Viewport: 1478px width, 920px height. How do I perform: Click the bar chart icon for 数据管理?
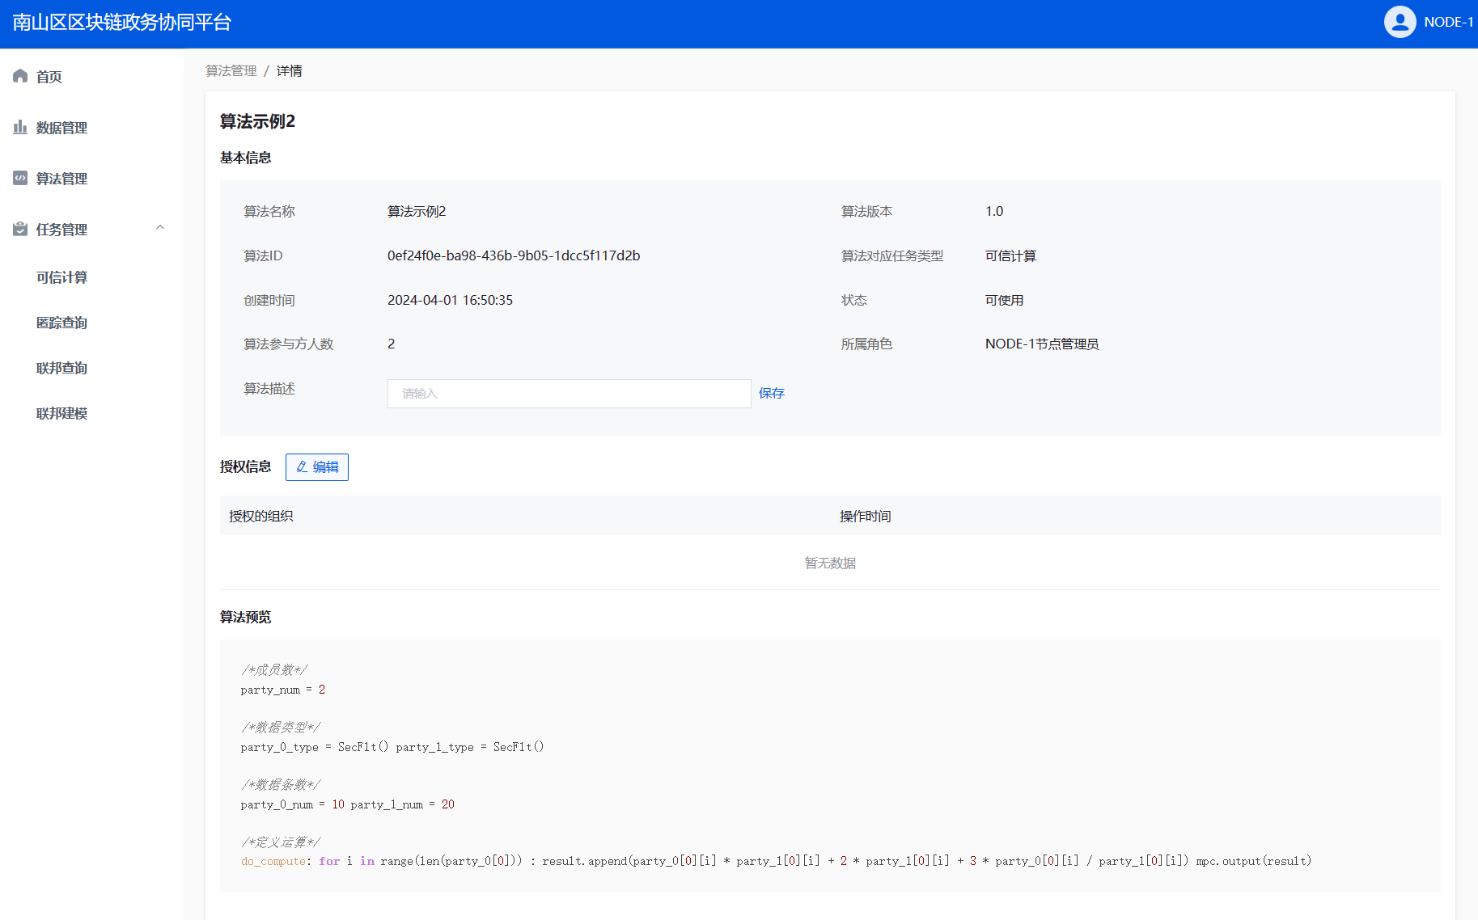click(x=20, y=127)
